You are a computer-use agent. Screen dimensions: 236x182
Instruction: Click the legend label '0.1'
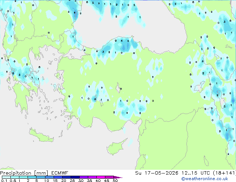point(4,181)
